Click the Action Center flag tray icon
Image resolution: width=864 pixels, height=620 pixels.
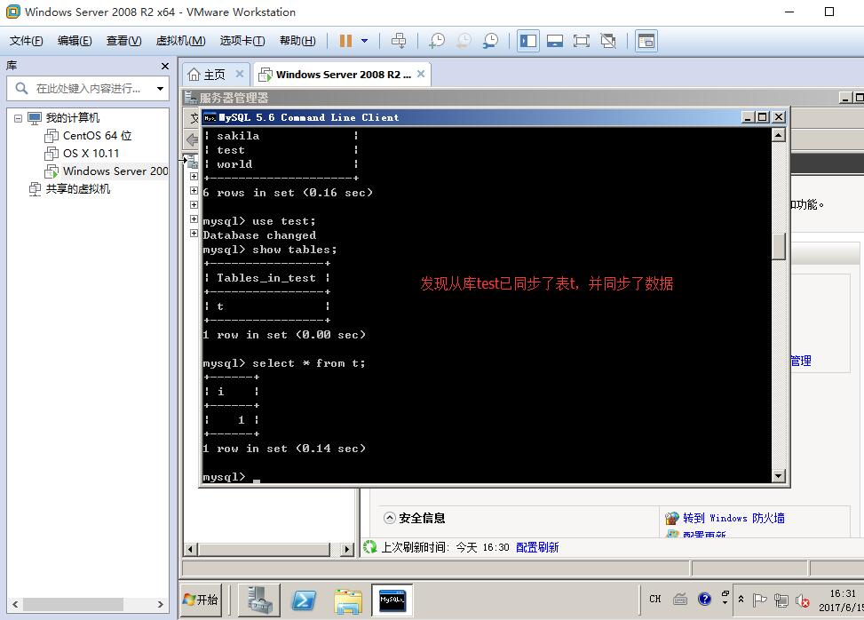[x=760, y=600]
